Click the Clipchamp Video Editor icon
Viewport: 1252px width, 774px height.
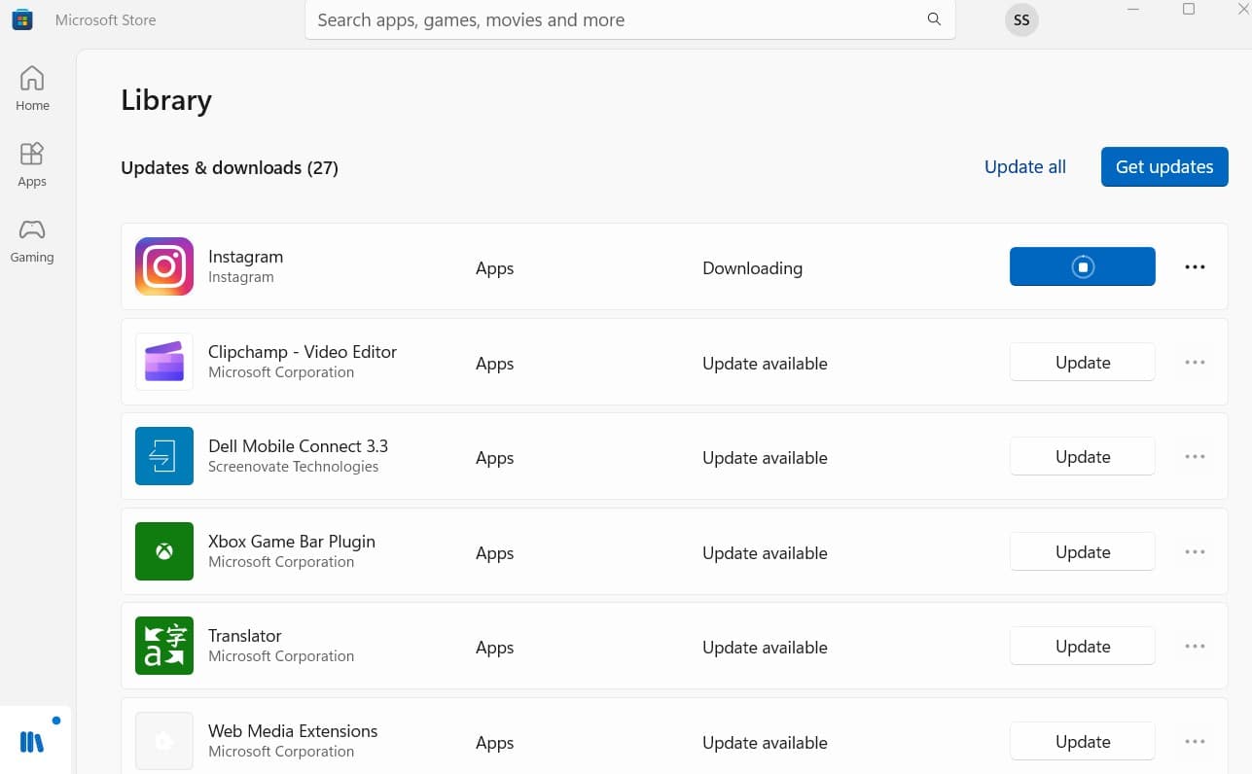164,362
